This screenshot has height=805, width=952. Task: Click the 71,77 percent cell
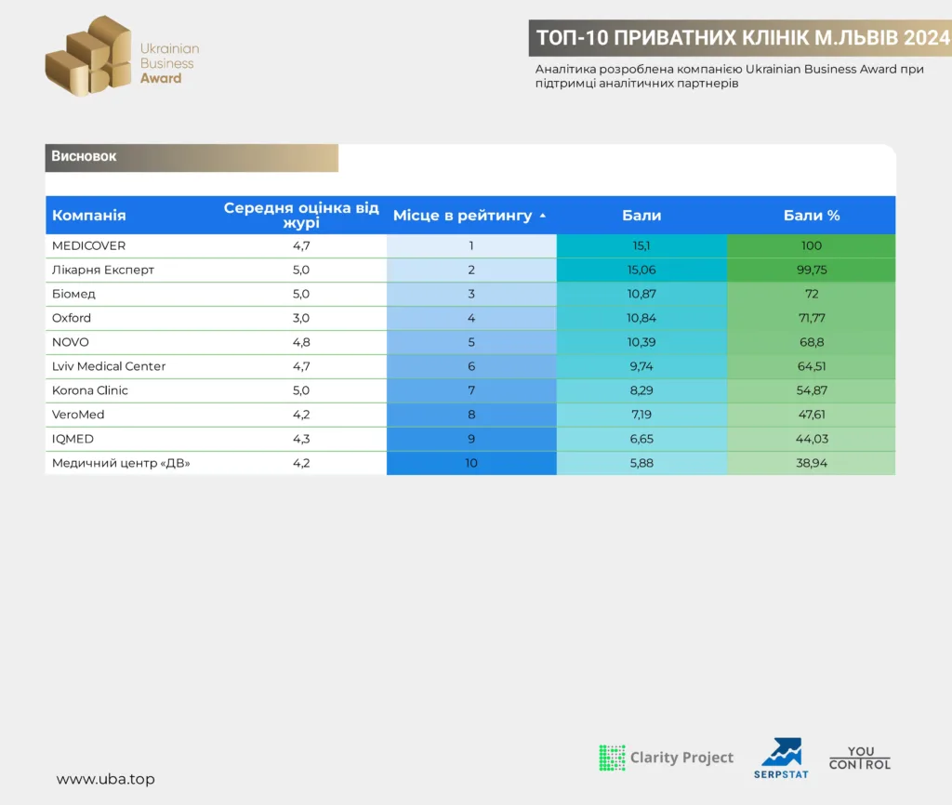tap(812, 318)
